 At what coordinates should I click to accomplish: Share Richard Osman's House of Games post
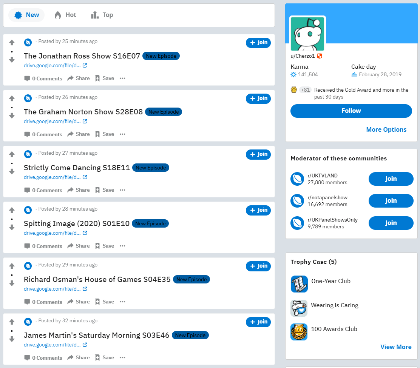point(79,302)
